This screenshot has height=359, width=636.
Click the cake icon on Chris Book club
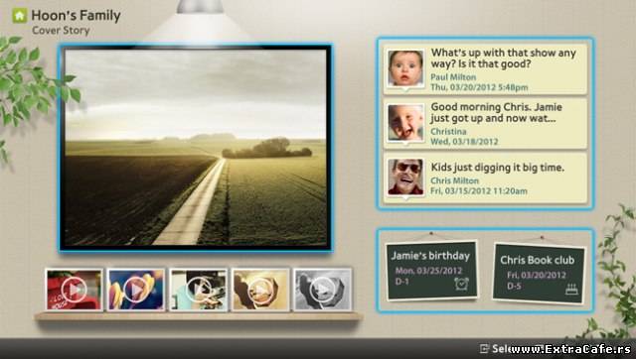click(x=571, y=289)
